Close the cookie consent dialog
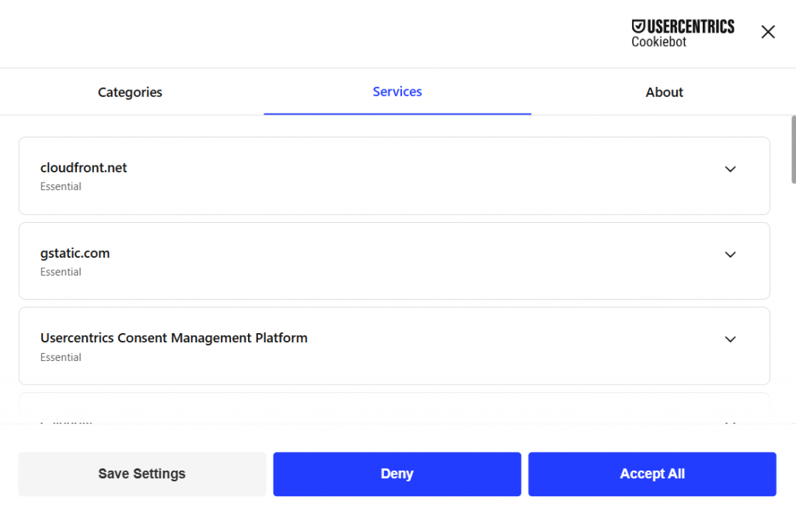Image resolution: width=796 pixels, height=514 pixels. pyautogui.click(x=767, y=32)
